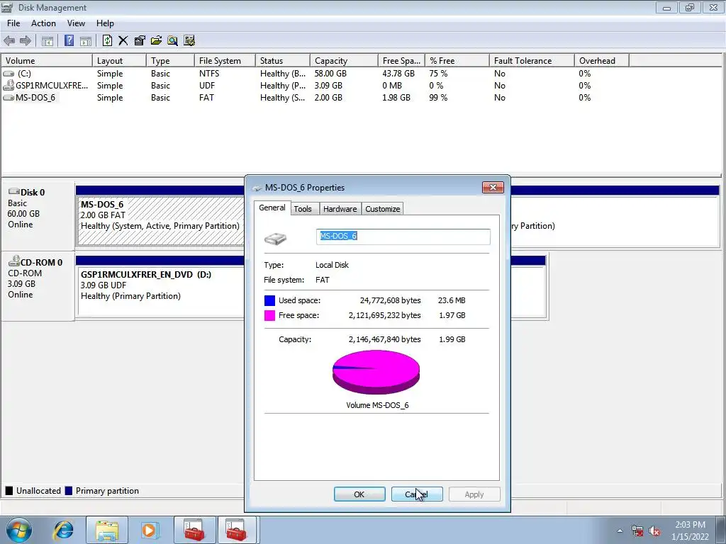726x544 pixels.
Task: Click the 58.00 GB capacity cell
Action: point(330,74)
